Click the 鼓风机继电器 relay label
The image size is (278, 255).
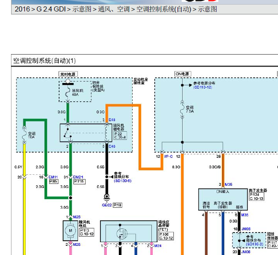119,127
